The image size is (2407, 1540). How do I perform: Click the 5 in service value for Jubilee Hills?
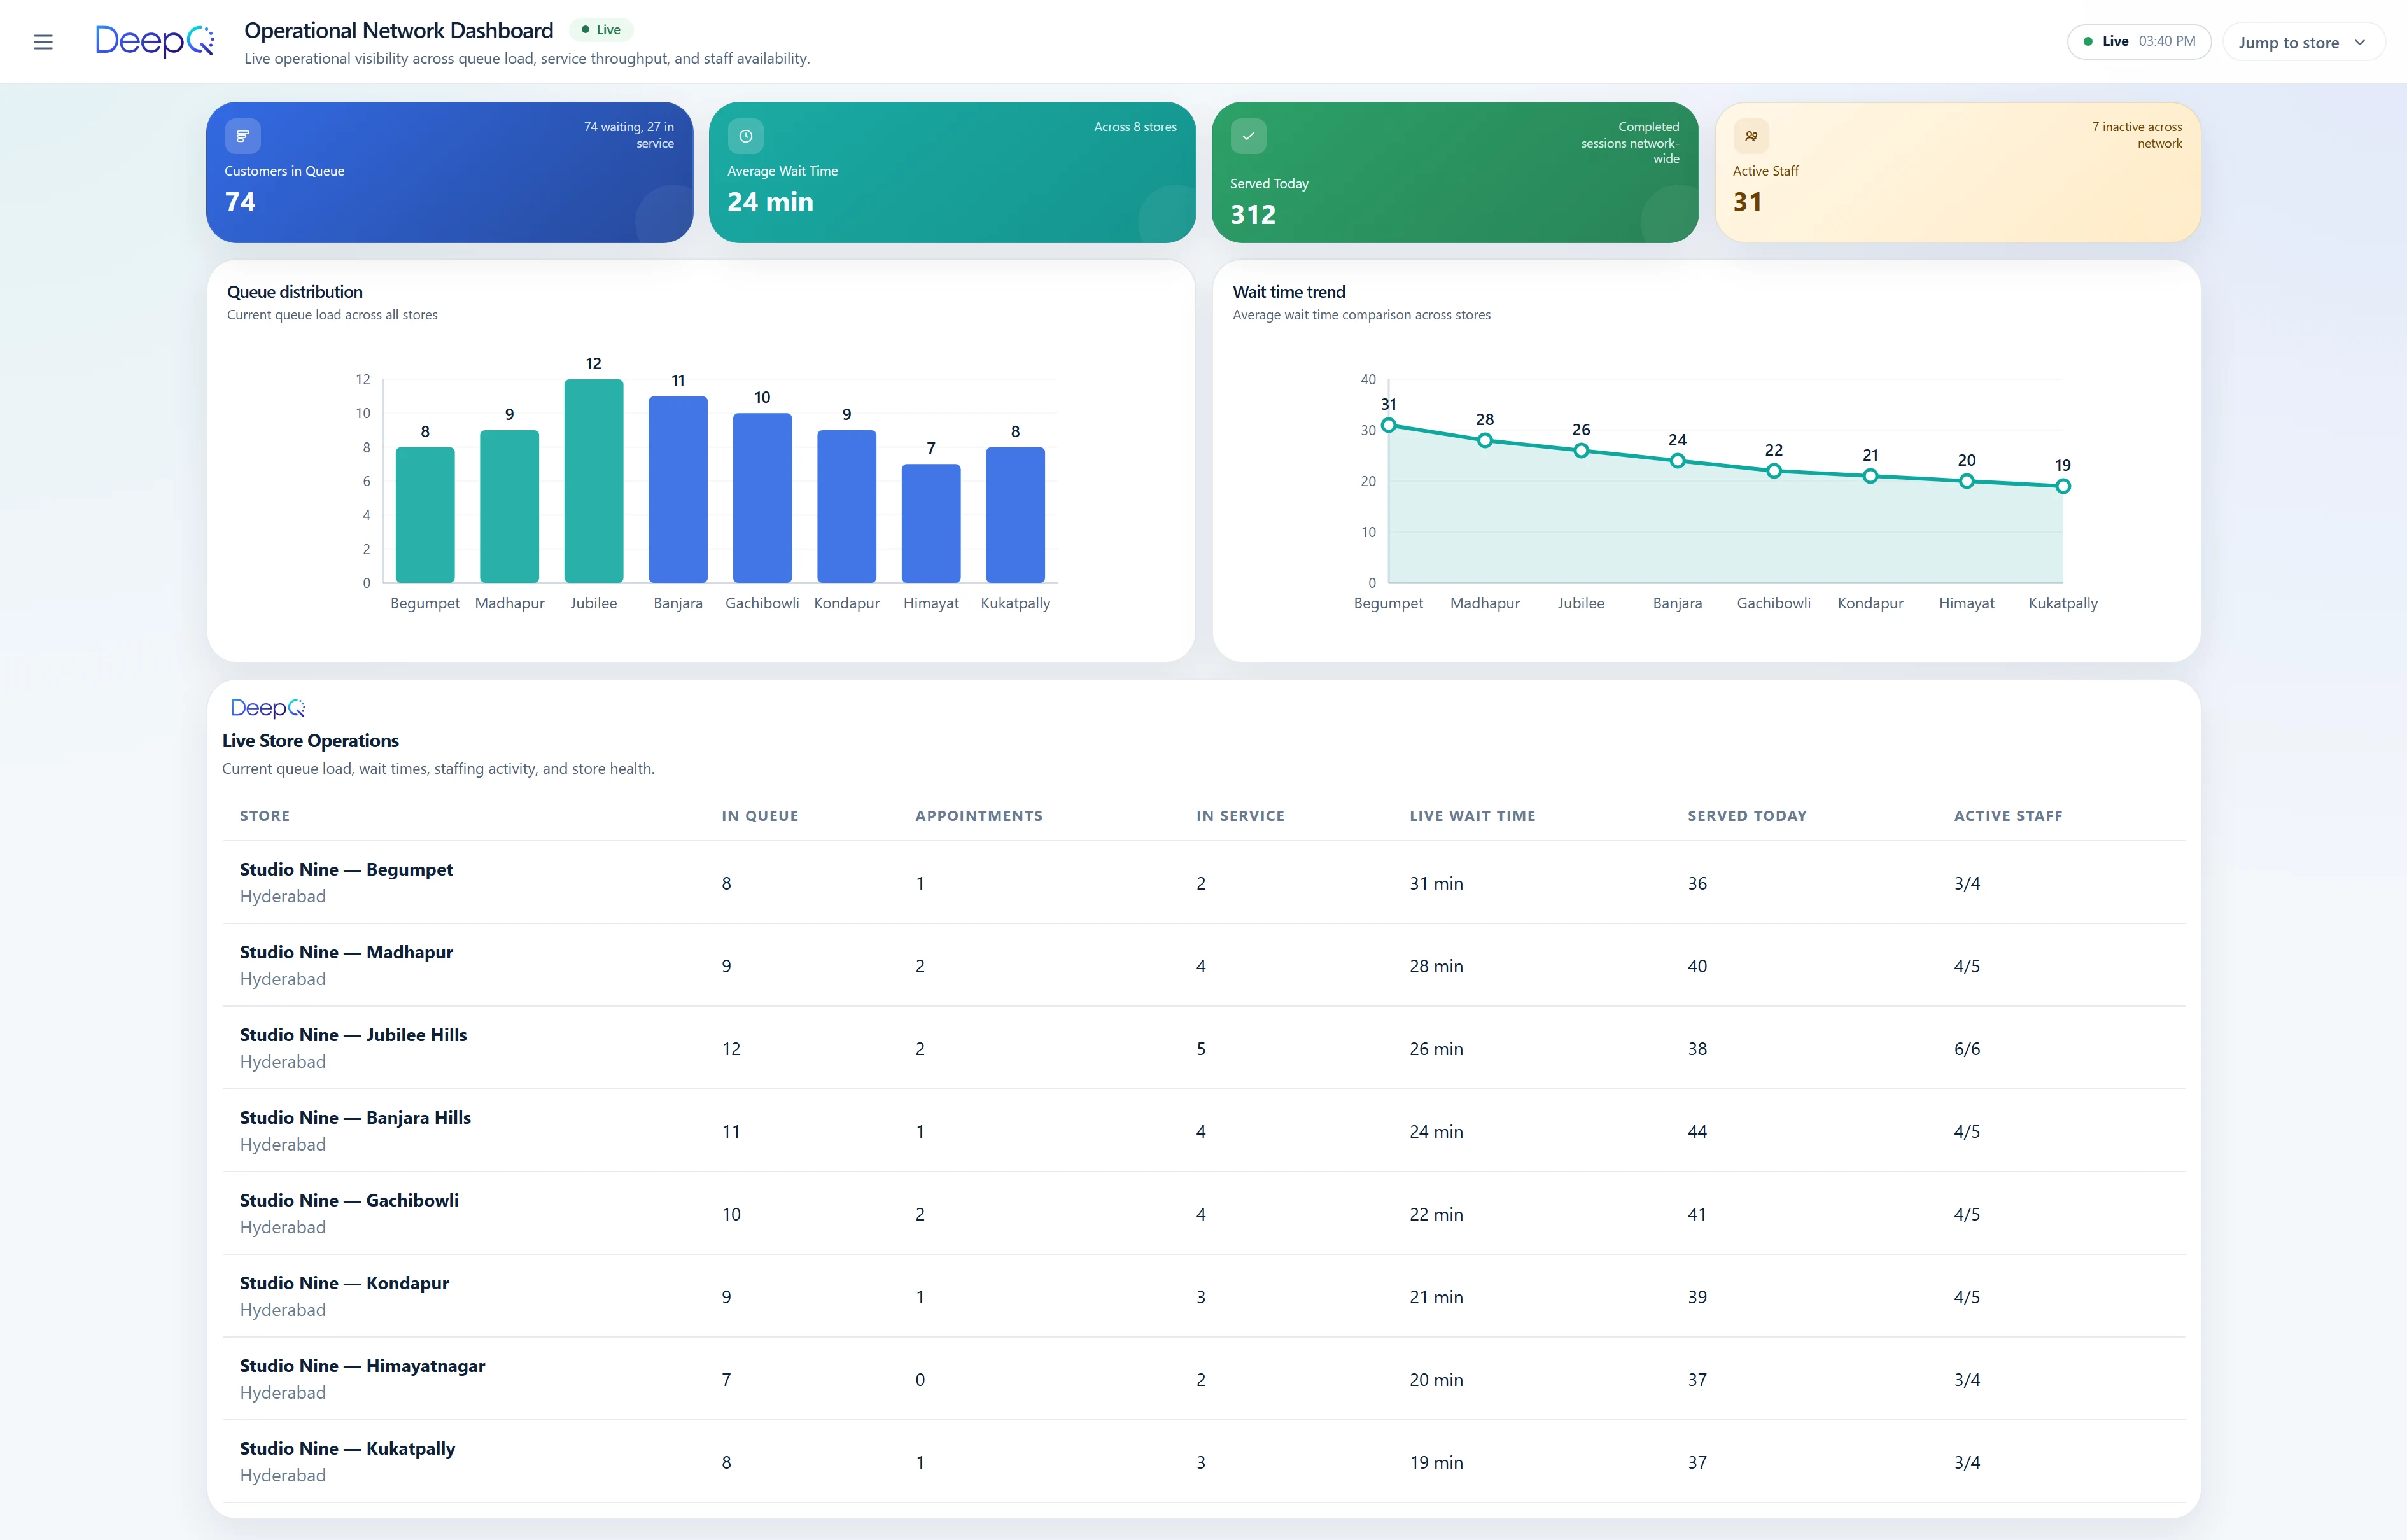pyautogui.click(x=1201, y=1049)
